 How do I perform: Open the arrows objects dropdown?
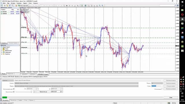click(x=78, y=5)
